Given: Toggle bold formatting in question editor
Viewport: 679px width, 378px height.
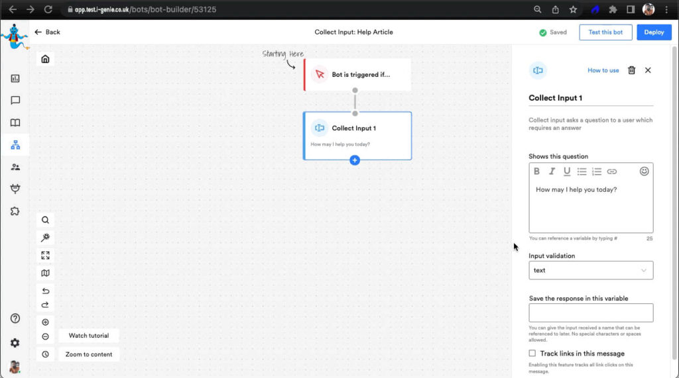Looking at the screenshot, I should 537,171.
